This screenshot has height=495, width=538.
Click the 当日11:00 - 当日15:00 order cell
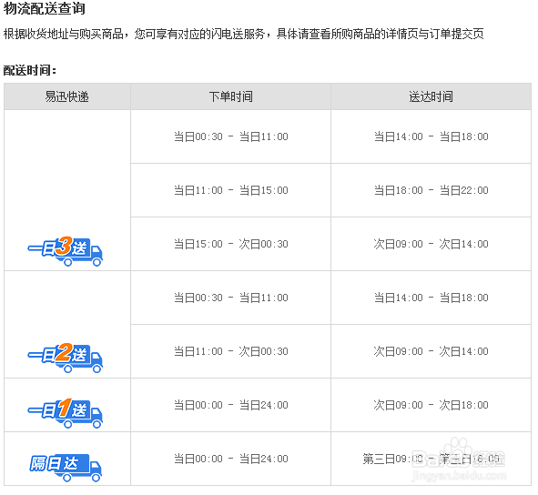(230, 190)
